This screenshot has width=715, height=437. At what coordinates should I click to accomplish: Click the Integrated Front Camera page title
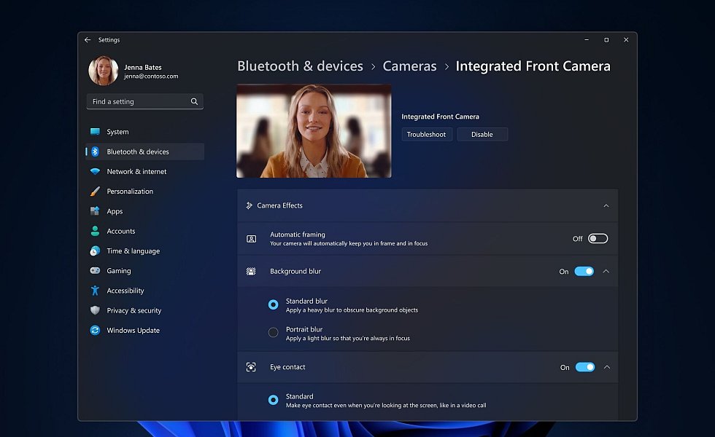point(533,66)
